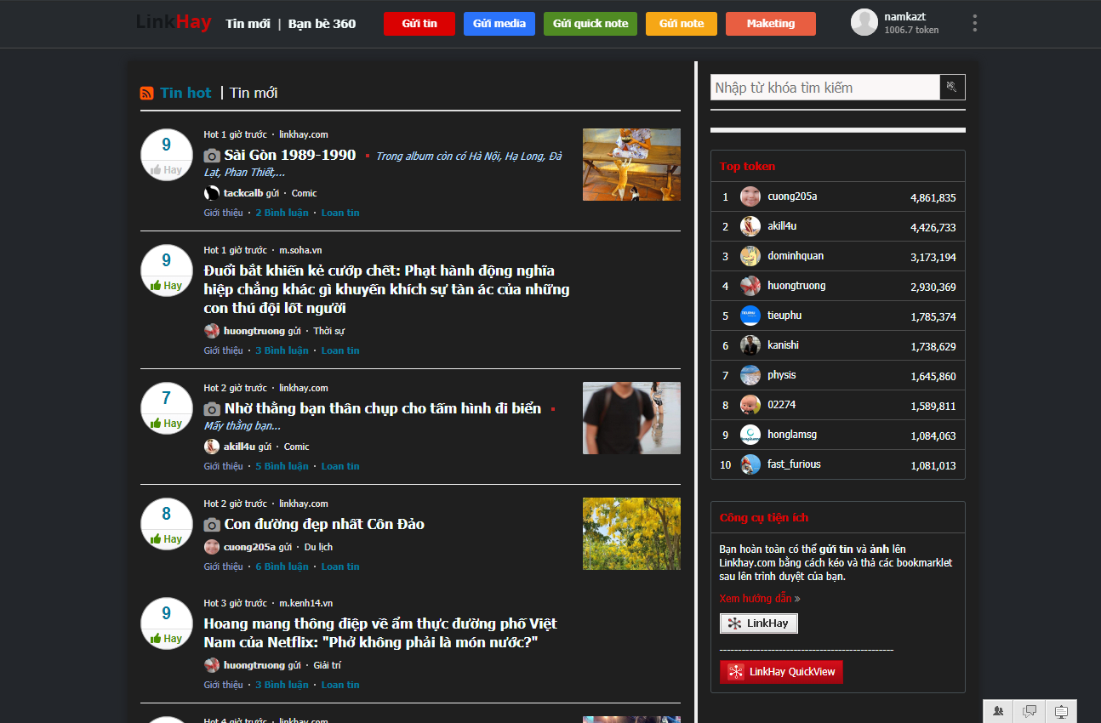Image resolution: width=1101 pixels, height=723 pixels.
Task: Click the m.kenh14.vn source link
Action: (x=305, y=603)
